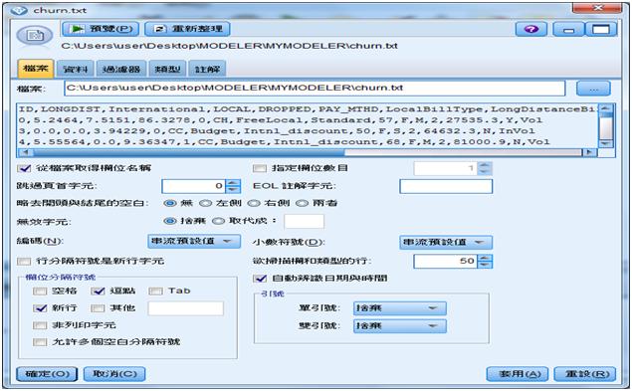Click the EOL 註解字元 input field
The image size is (632, 391).
coord(446,186)
